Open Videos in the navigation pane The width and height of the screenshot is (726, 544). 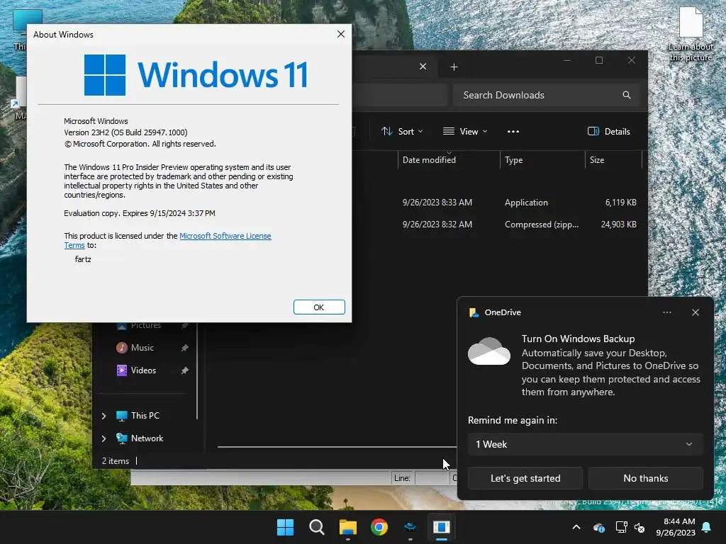143,370
